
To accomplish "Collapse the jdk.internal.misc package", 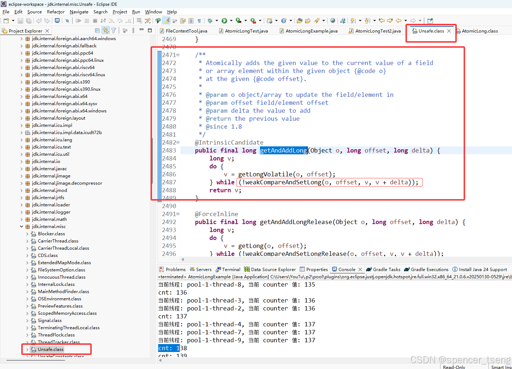I will [22, 226].
